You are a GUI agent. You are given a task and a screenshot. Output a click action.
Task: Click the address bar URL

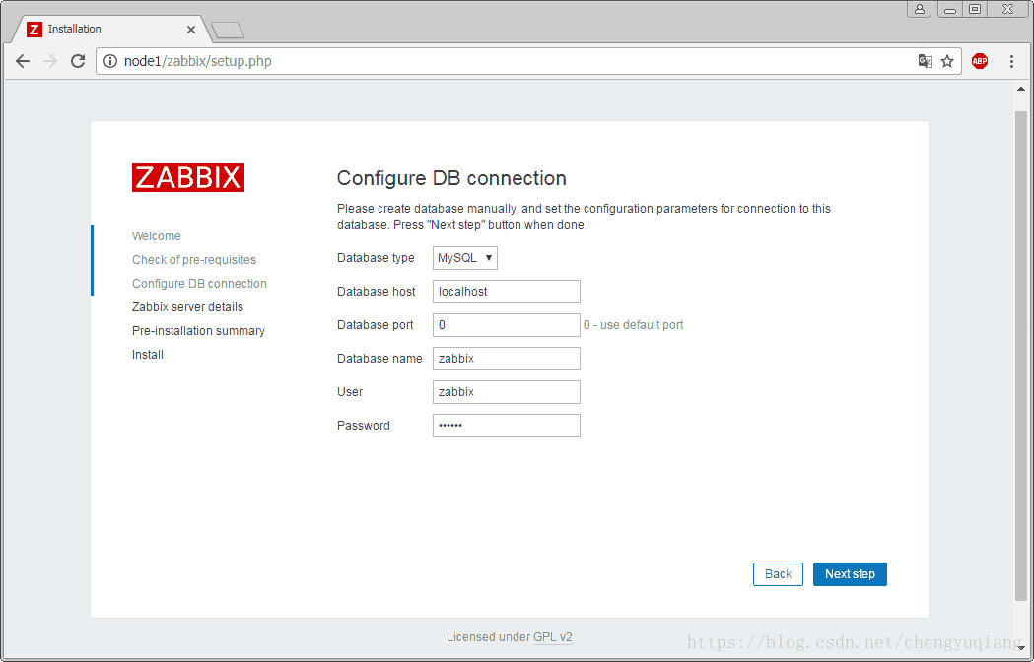pos(198,61)
